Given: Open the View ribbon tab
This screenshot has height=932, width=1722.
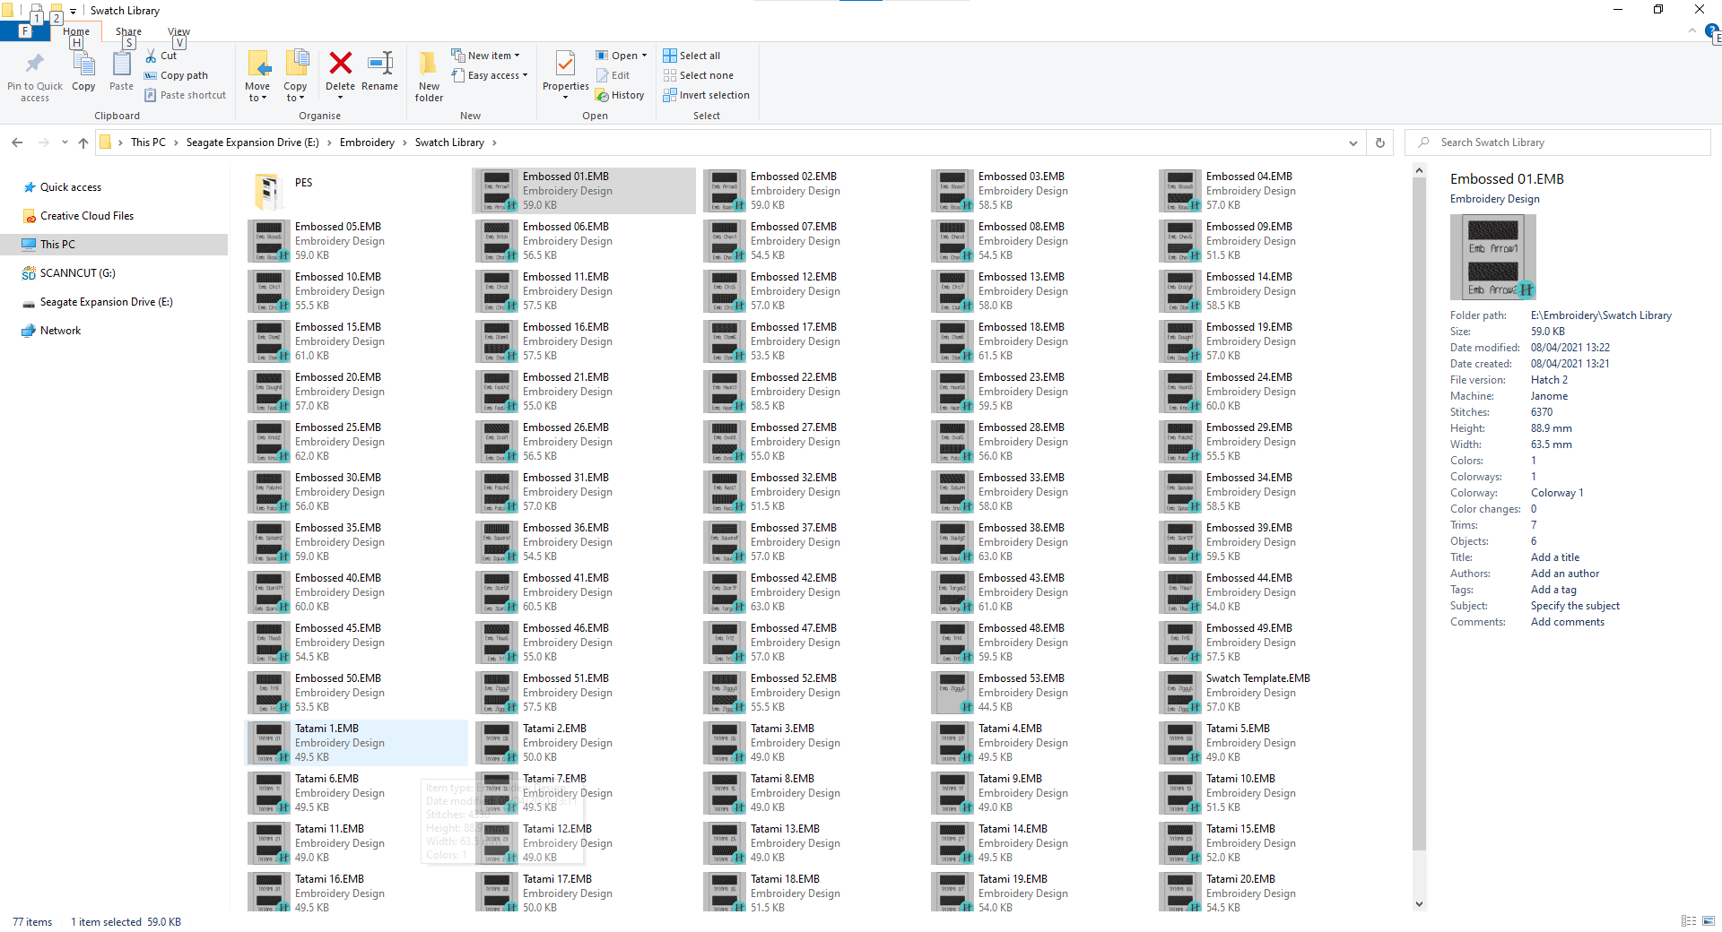Looking at the screenshot, I should [178, 31].
